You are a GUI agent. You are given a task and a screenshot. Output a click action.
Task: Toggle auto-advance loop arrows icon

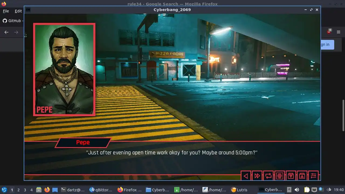click(x=268, y=176)
